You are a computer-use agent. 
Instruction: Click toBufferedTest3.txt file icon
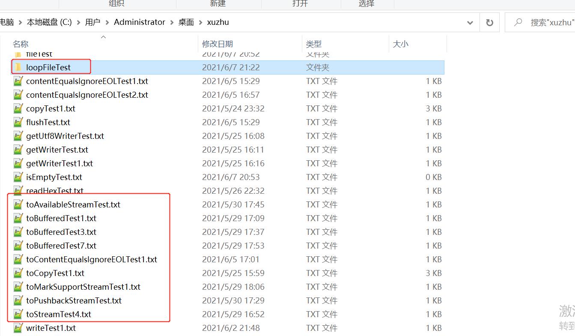pyautogui.click(x=18, y=232)
